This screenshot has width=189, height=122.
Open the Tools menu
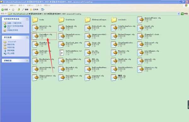[38, 5]
